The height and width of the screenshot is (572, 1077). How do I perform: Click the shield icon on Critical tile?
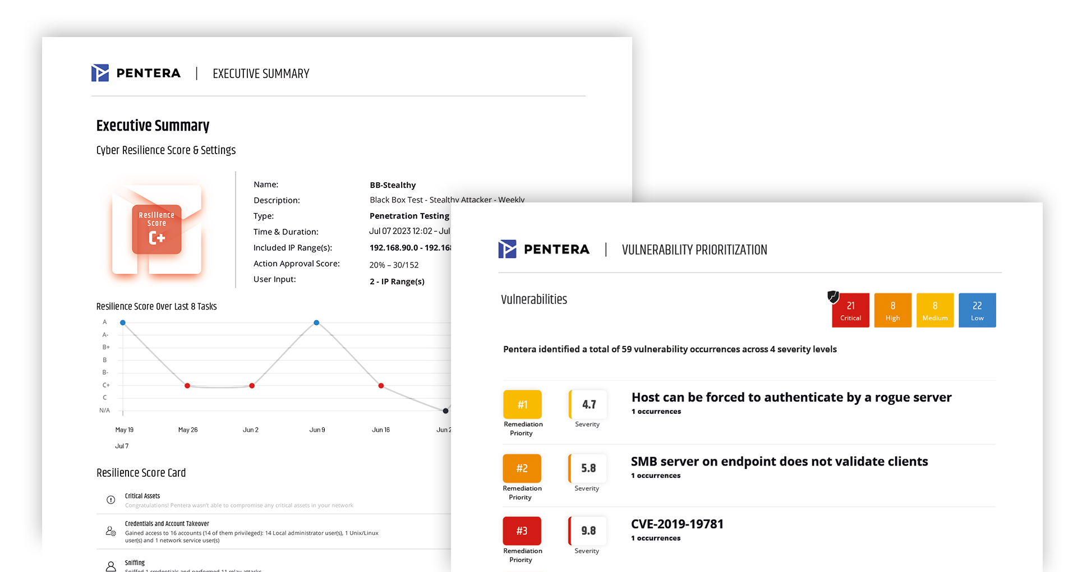pos(833,297)
